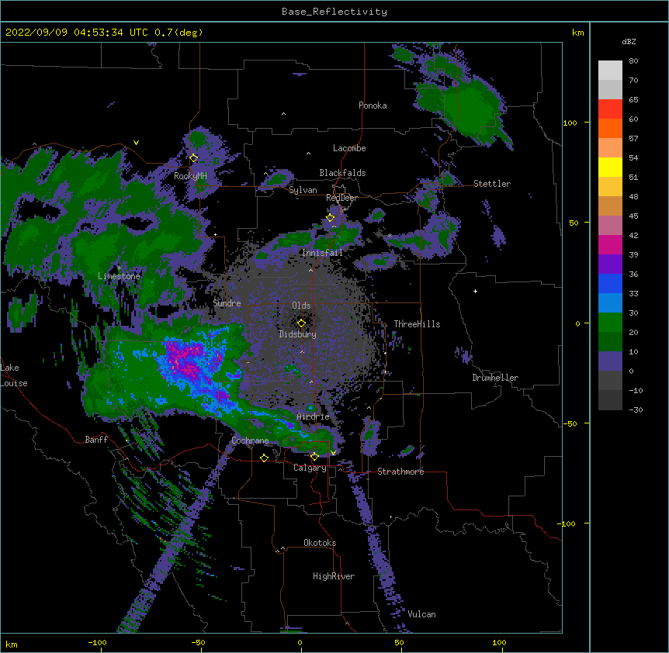Screen dimensions: 669x653
Task: Click the Airdrie city label
Action: (313, 416)
